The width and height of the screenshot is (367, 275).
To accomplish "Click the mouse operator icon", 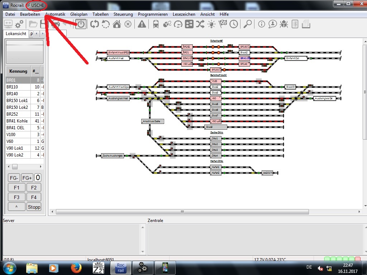I will [167, 24].
